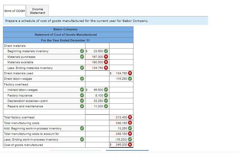Click the 115,250 direct labor value
This screenshot has height=157, width=239.
coord(122,79)
